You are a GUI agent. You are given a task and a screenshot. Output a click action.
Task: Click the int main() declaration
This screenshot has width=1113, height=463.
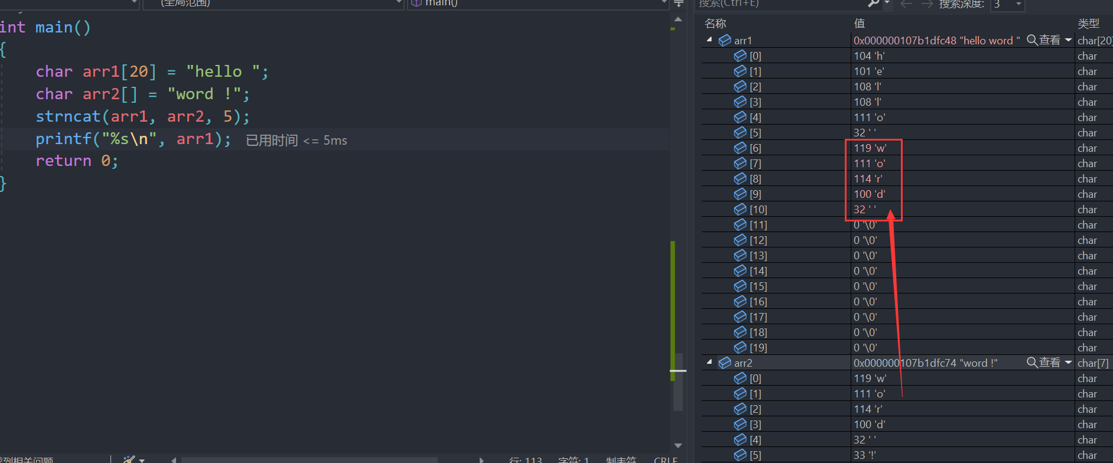pos(45,27)
